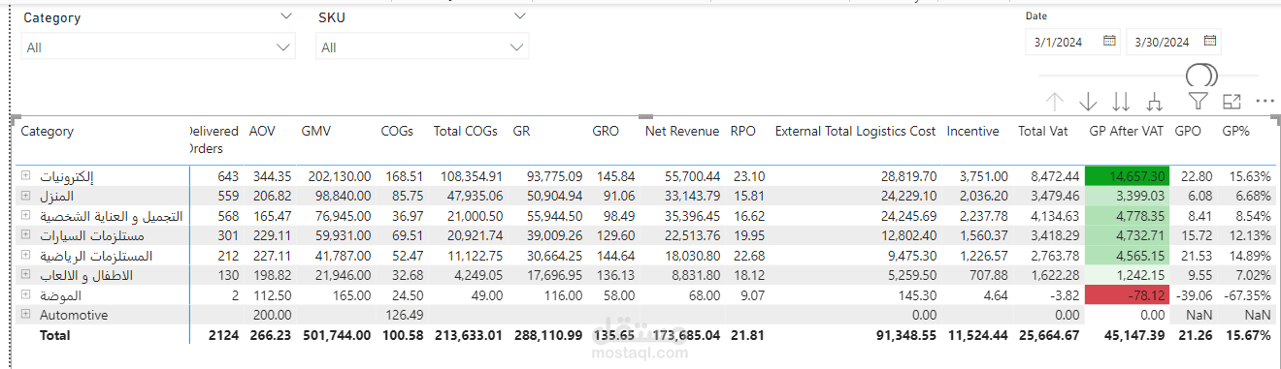Select Delivered Orders value 643
Image resolution: width=1281 pixels, height=369 pixels.
pos(228,176)
